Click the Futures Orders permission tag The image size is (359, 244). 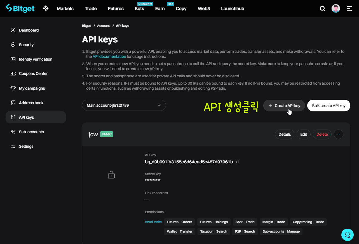[x=179, y=222]
